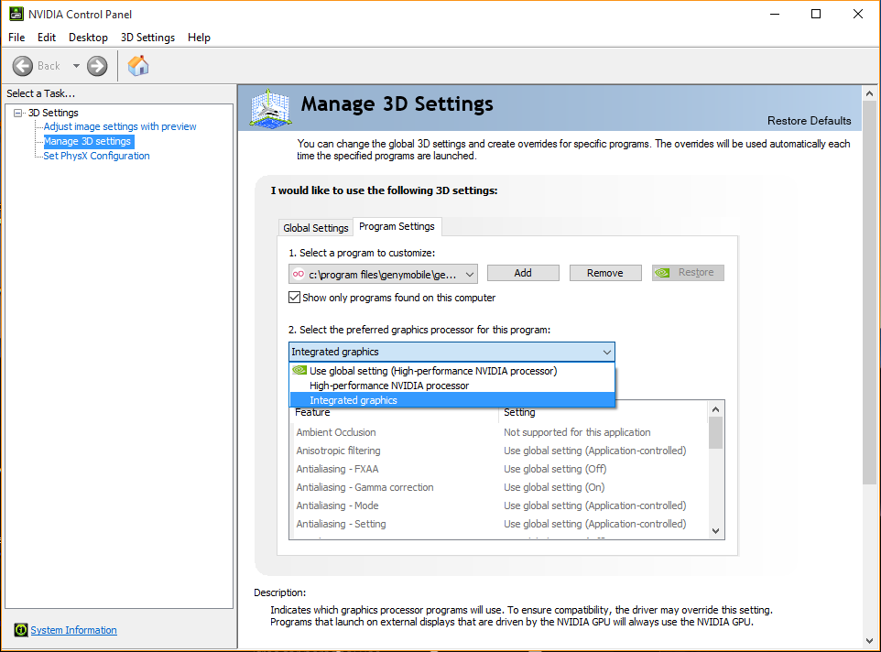Click the 'Not supported for this application' setting

tap(577, 432)
